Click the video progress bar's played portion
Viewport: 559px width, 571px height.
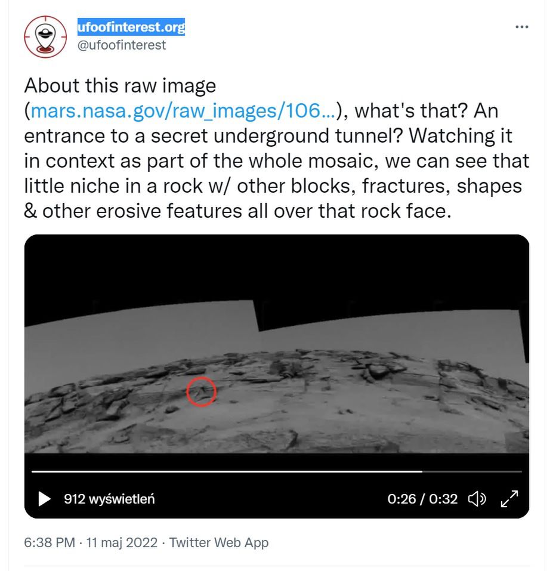pyautogui.click(x=227, y=471)
